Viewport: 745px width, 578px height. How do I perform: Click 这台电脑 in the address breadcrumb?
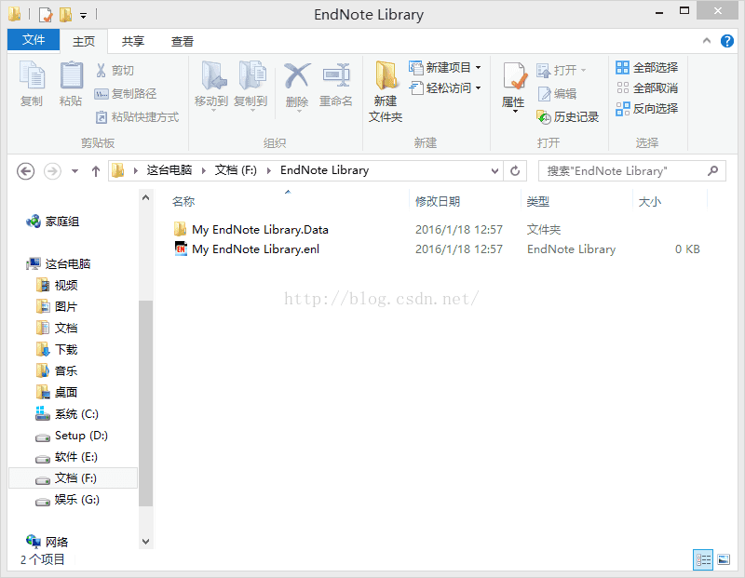tap(169, 170)
